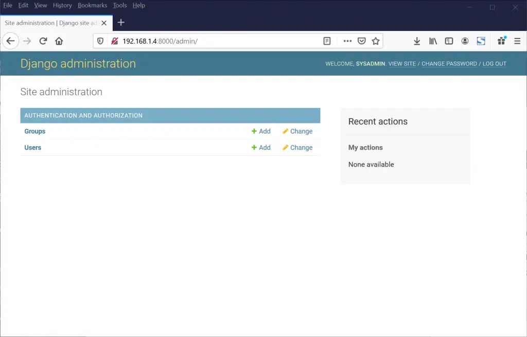527x337 pixels.
Task: Open the Bookmarks menu
Action: pos(92,5)
